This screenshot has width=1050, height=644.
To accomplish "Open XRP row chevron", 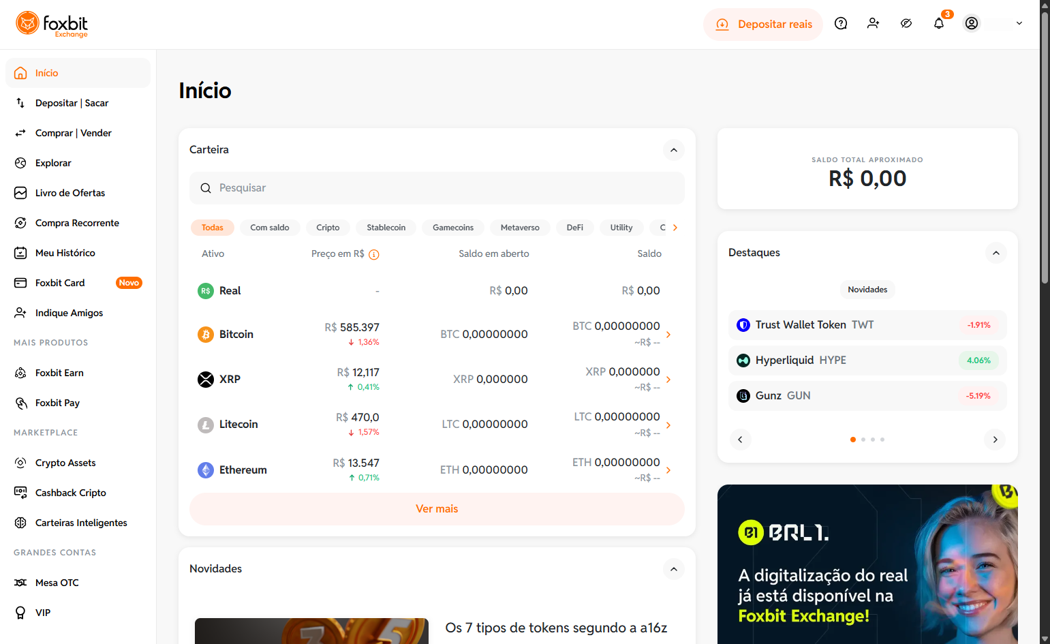I will pos(668,380).
